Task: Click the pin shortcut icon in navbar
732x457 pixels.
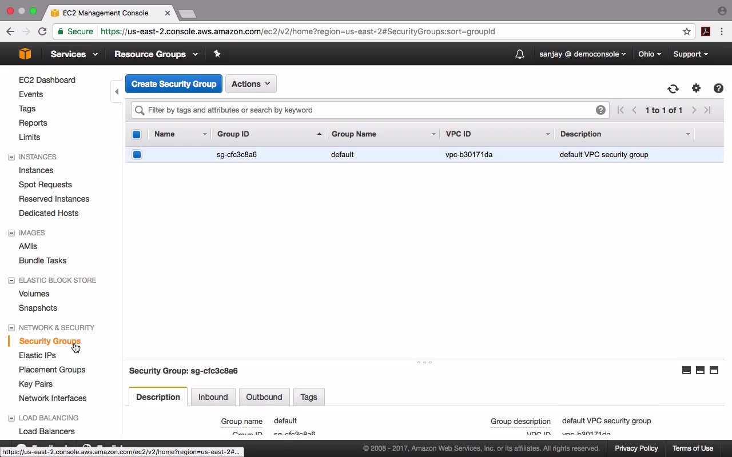Action: (217, 54)
